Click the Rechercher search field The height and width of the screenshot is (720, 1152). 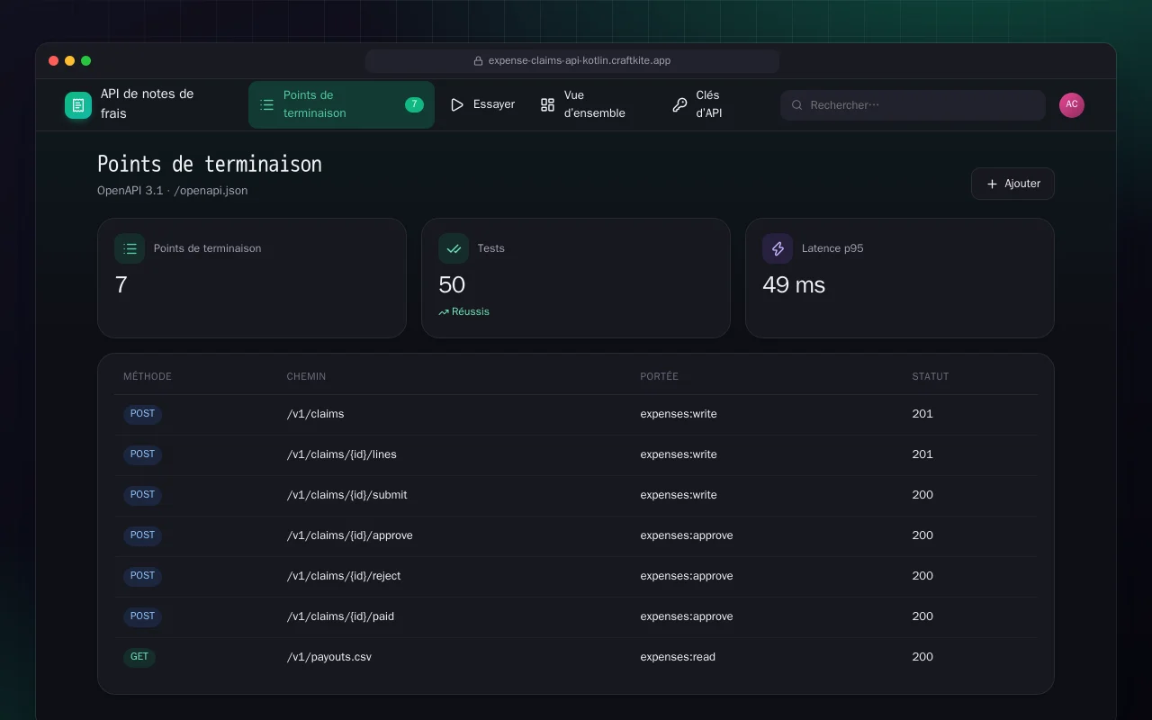coord(913,105)
